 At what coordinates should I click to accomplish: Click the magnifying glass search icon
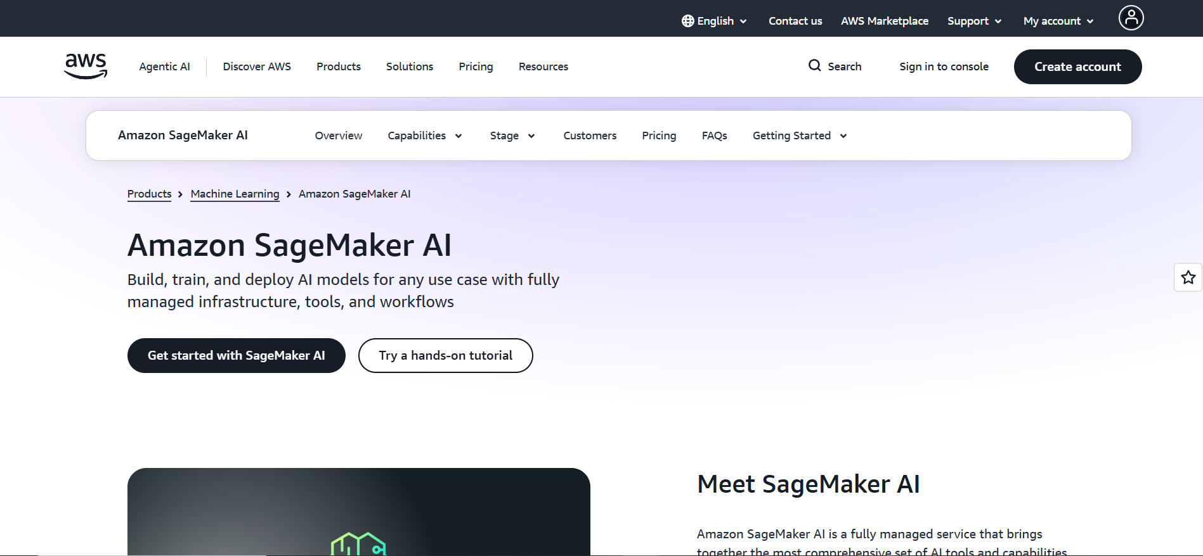click(814, 66)
